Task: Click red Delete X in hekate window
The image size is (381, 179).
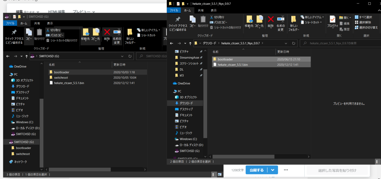Action: point(271,21)
